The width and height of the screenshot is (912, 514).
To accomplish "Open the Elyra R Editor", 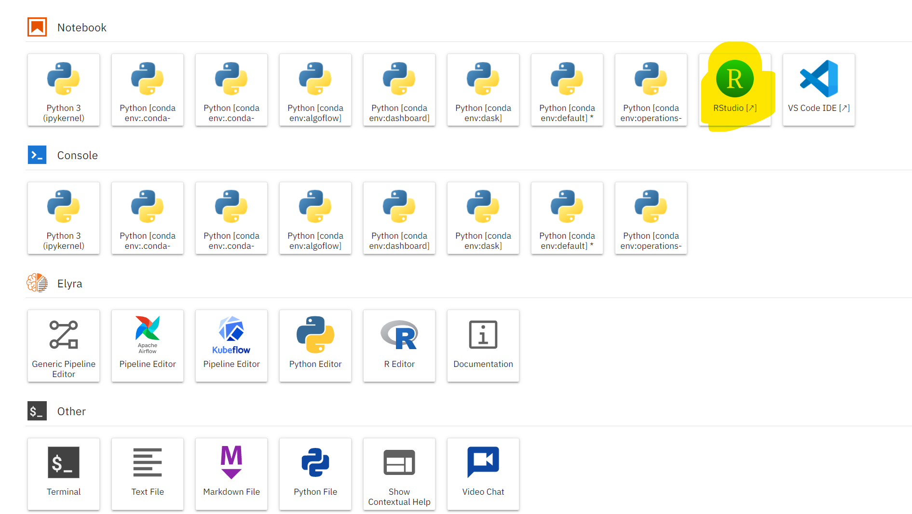I will pos(399,346).
